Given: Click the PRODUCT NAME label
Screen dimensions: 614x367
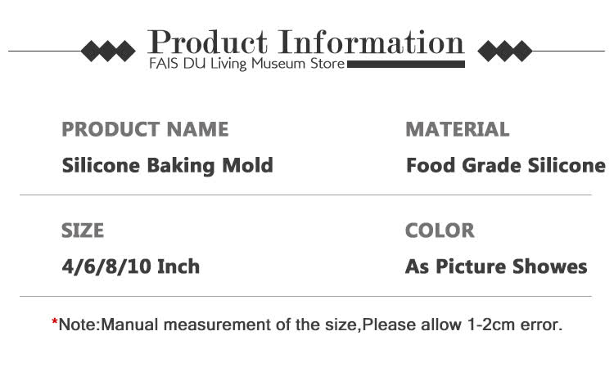Looking at the screenshot, I should (145, 129).
